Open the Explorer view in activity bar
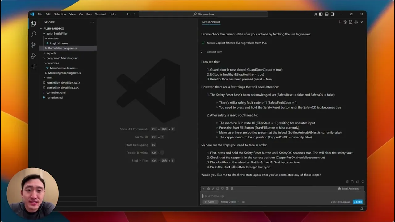Screen dimensions: 395x222 [x=33, y=23]
